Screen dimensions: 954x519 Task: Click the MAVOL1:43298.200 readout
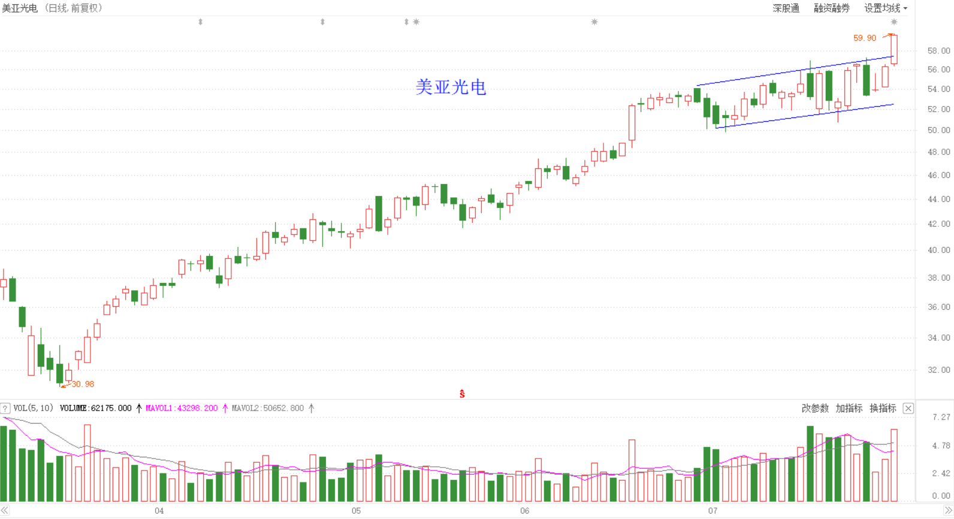coord(182,408)
